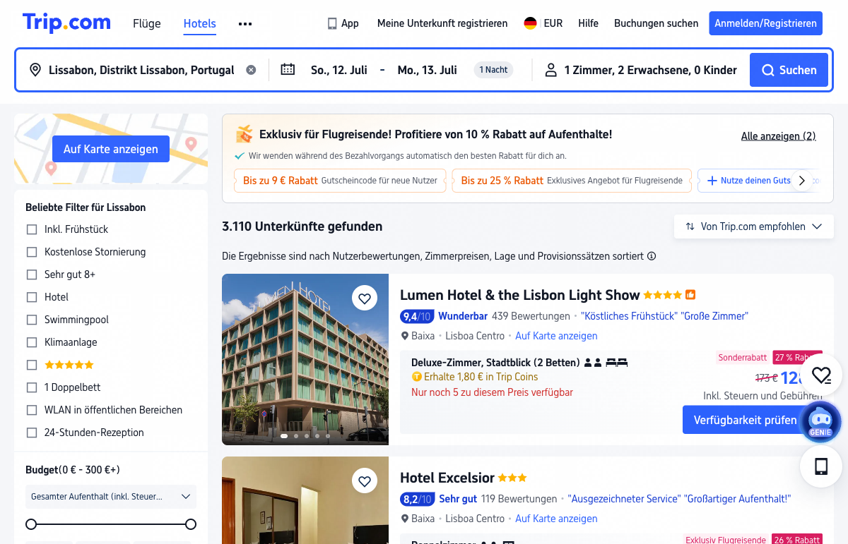The height and width of the screenshot is (544, 848).
Task: Check the five-star rating filter
Action: (32, 365)
